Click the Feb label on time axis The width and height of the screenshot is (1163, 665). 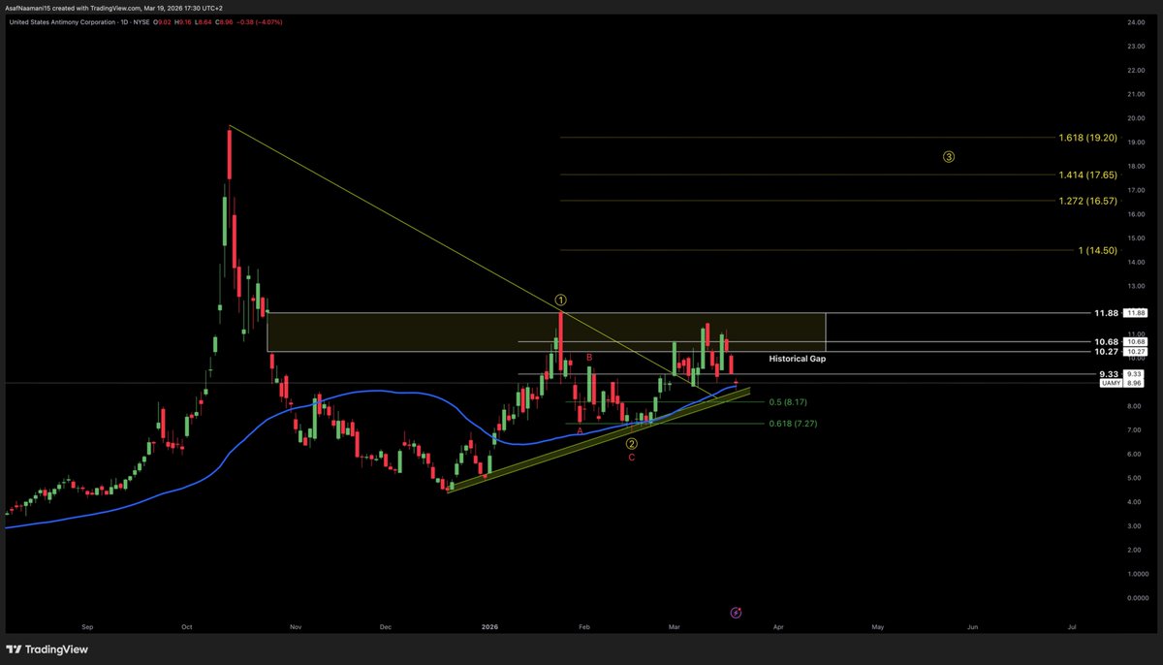583,627
